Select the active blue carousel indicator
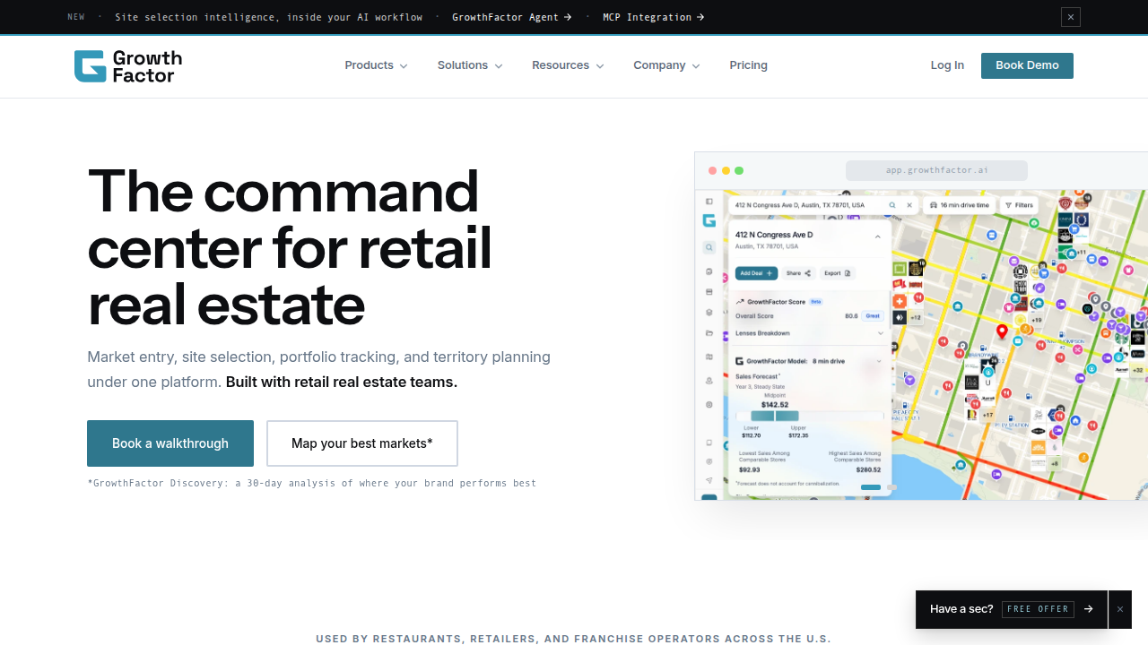The image size is (1148, 645). 871,487
